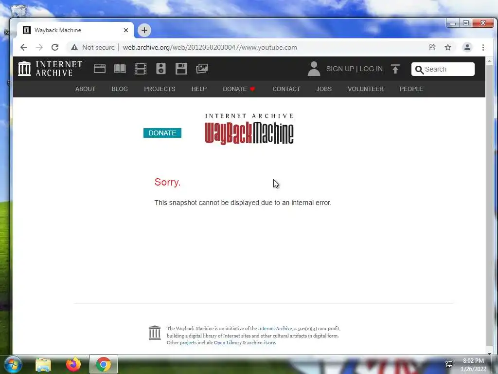Viewport: 498px width, 374px height.
Task: Open the PROJECTS menu item
Action: [x=160, y=89]
